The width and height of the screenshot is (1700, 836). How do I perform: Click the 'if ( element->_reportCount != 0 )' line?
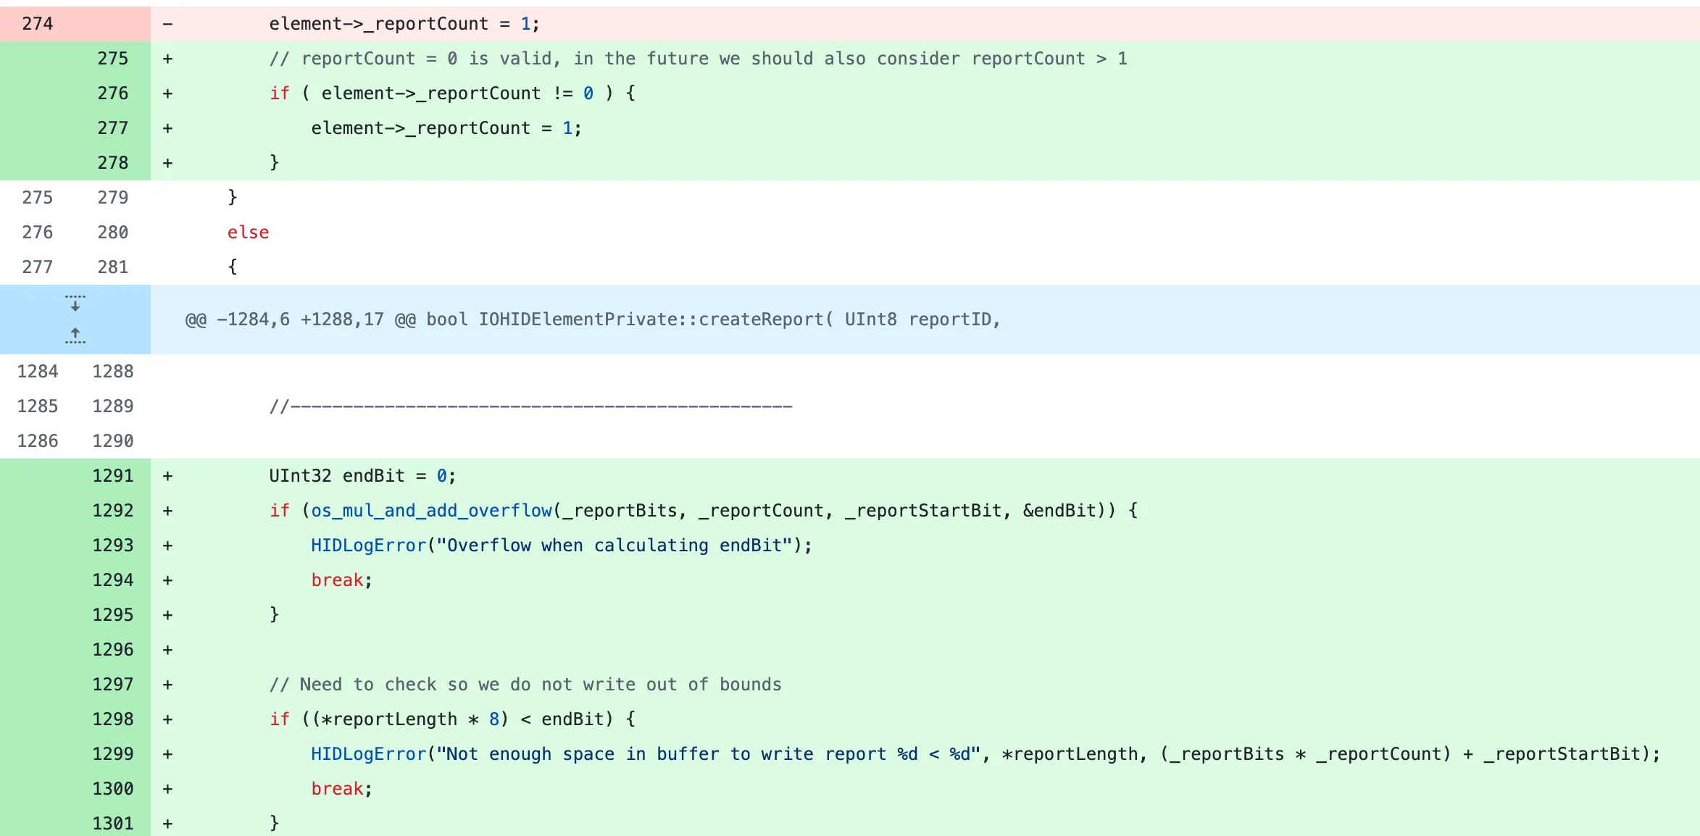click(x=452, y=93)
